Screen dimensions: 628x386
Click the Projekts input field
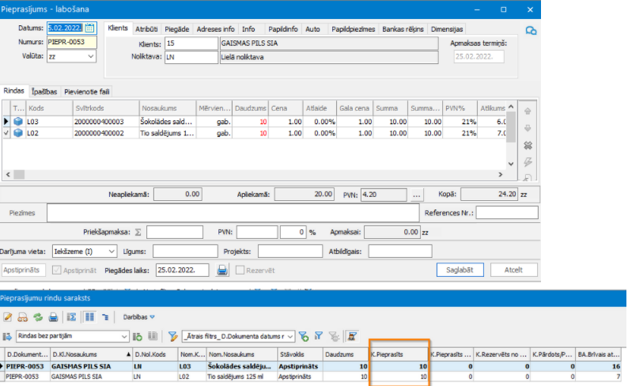tap(290, 252)
